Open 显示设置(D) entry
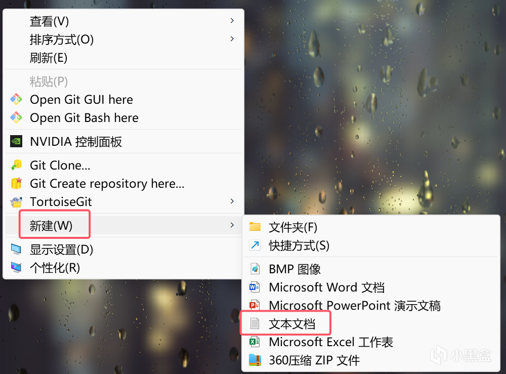The image size is (506, 374). tap(123, 249)
